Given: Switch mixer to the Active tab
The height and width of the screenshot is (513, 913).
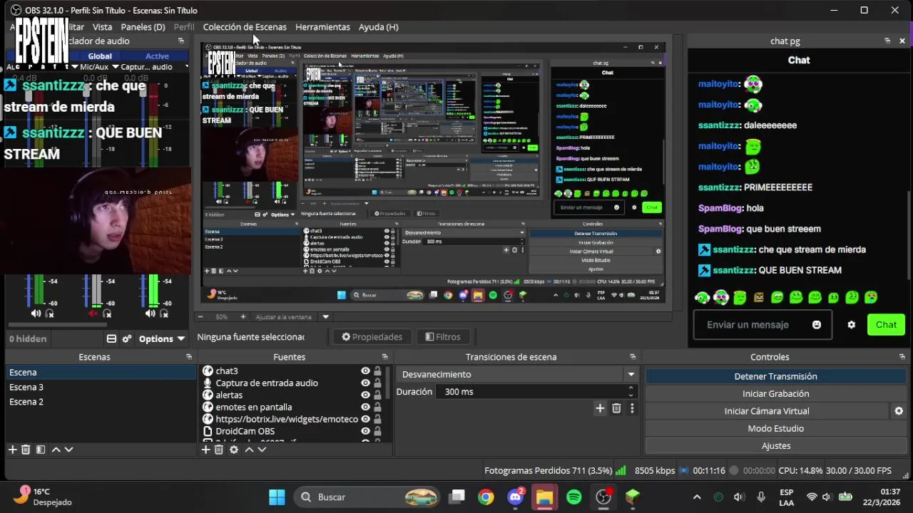Looking at the screenshot, I should (x=157, y=56).
